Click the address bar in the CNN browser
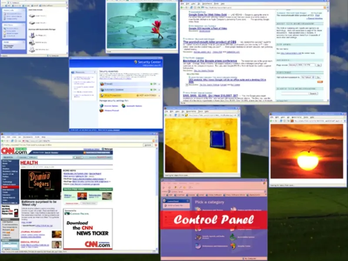Viewport: 348px width, 261px height. (x=87, y=141)
